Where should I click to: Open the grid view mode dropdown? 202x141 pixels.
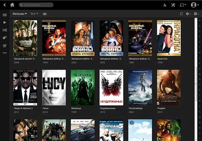point(196,14)
